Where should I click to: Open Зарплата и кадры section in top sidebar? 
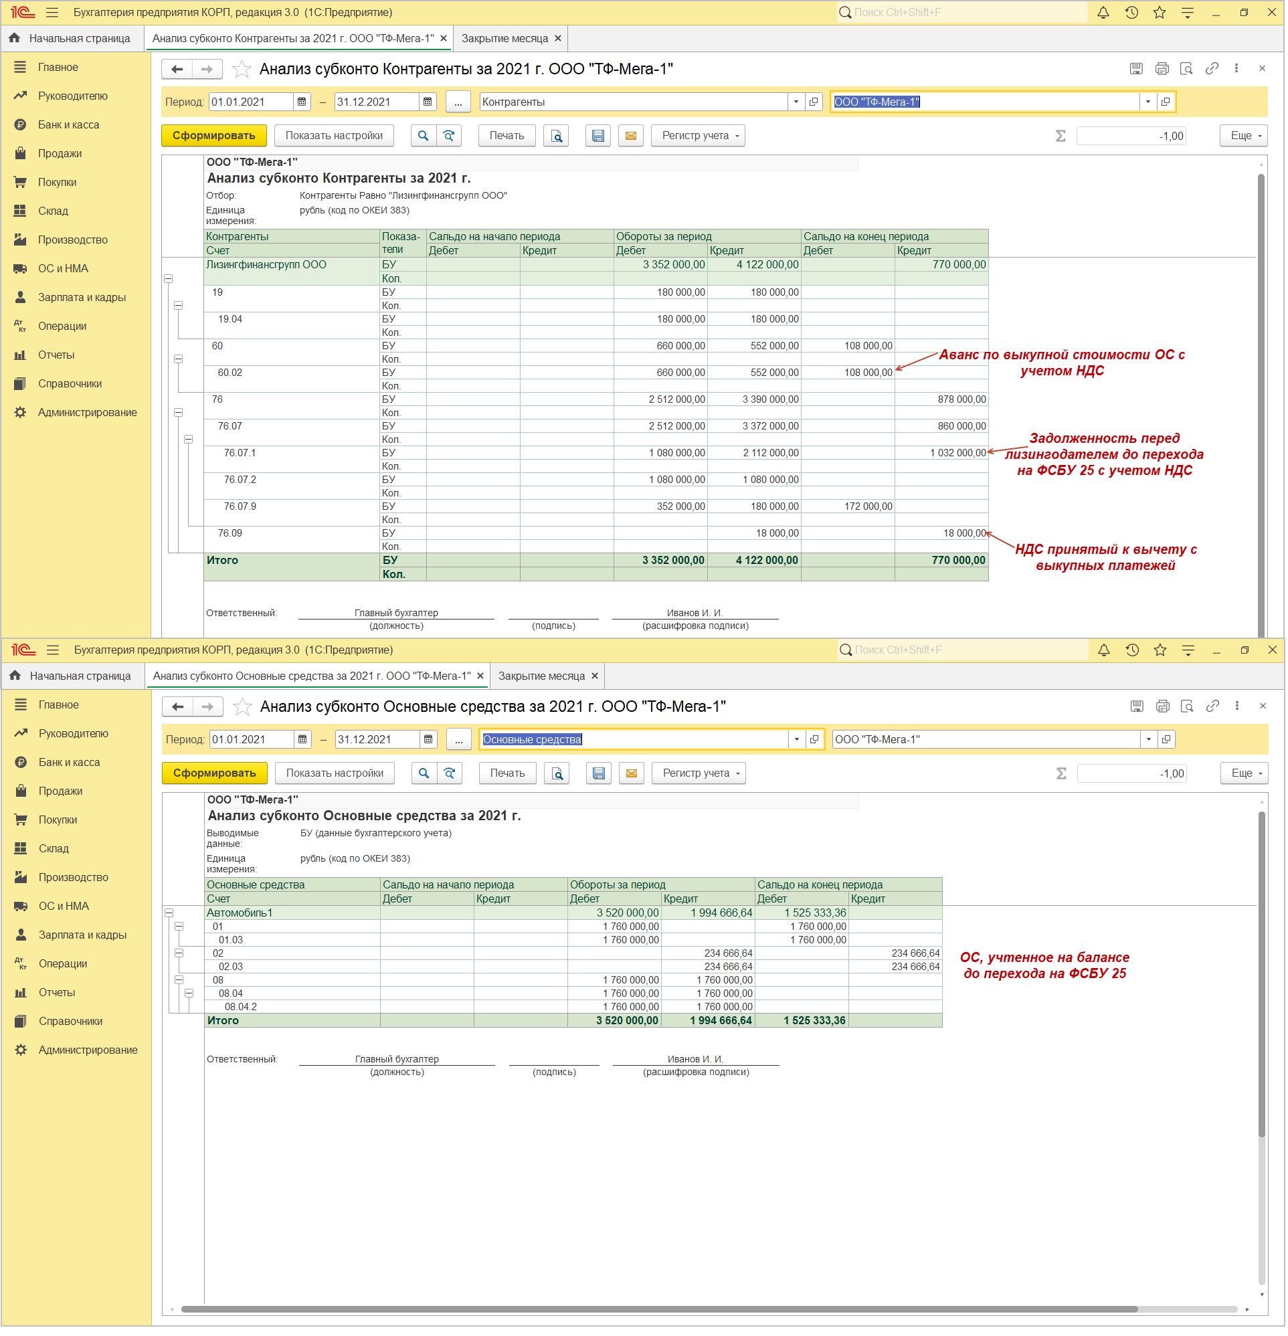pos(82,297)
